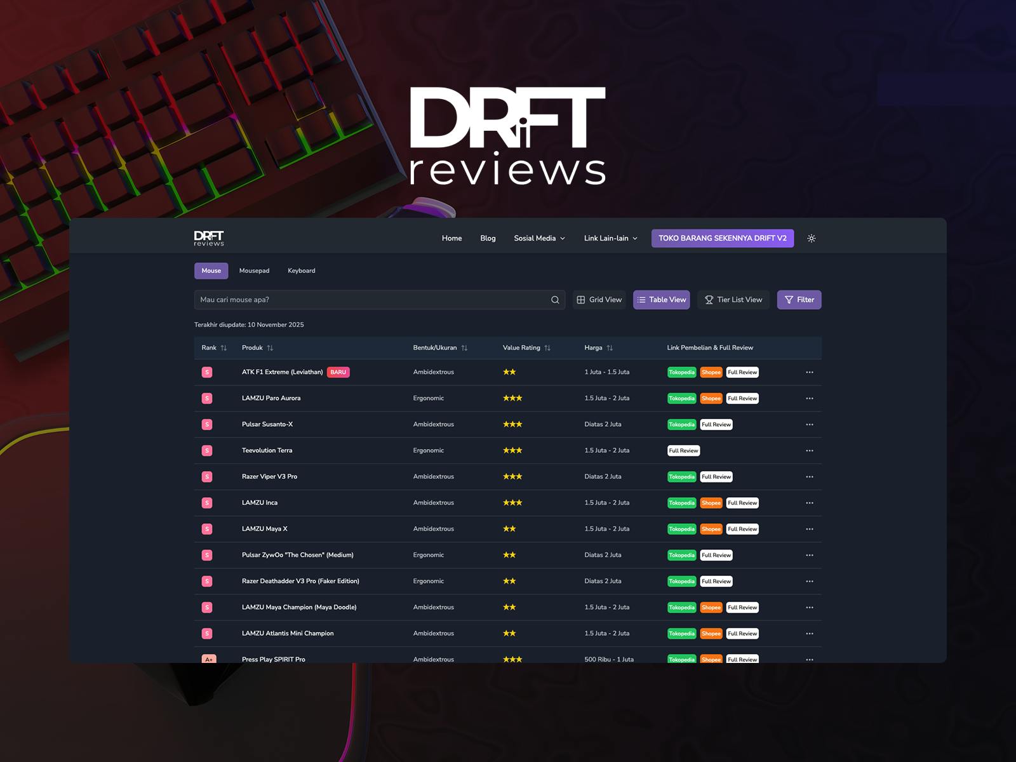Image resolution: width=1016 pixels, height=762 pixels.
Task: Open Full Review for LAMZU Maya X
Action: tap(743, 529)
